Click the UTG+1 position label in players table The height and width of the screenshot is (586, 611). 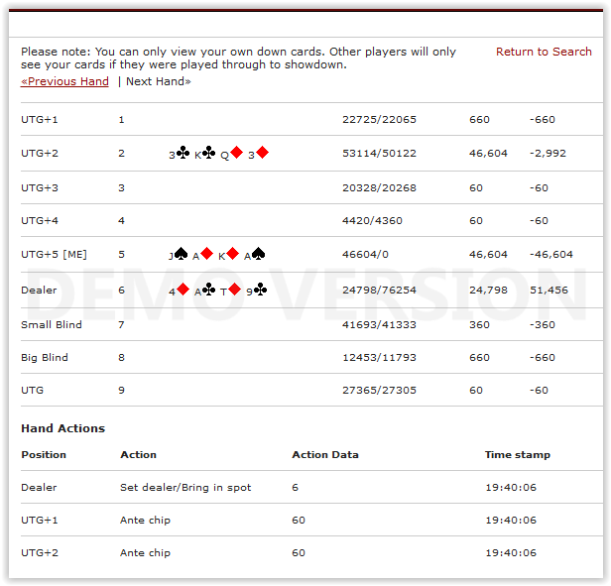pos(40,120)
